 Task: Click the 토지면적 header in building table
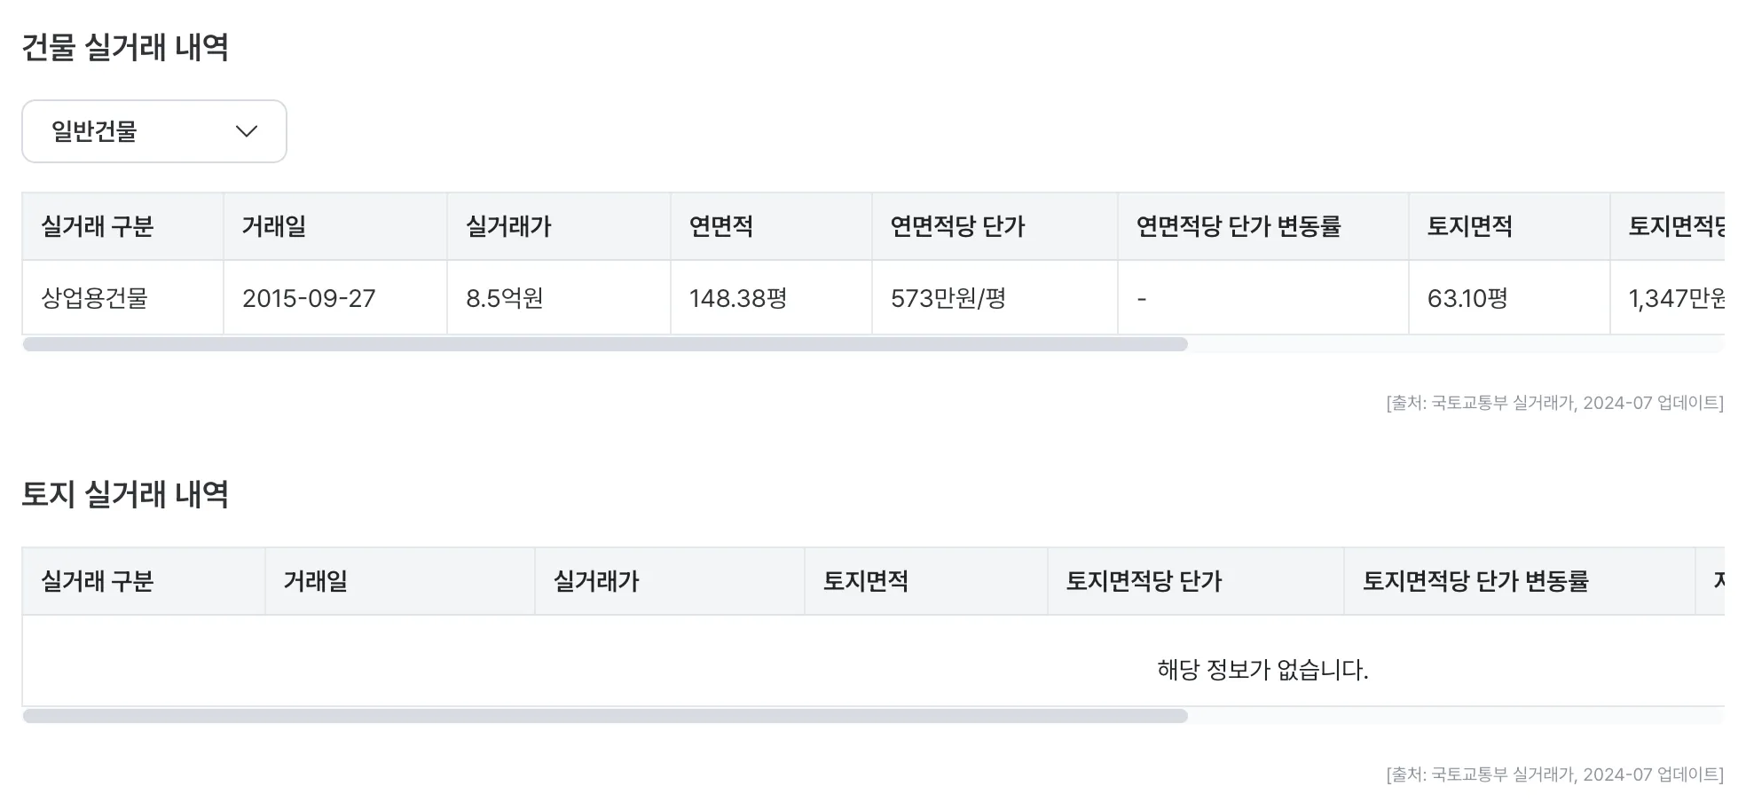point(1469,226)
